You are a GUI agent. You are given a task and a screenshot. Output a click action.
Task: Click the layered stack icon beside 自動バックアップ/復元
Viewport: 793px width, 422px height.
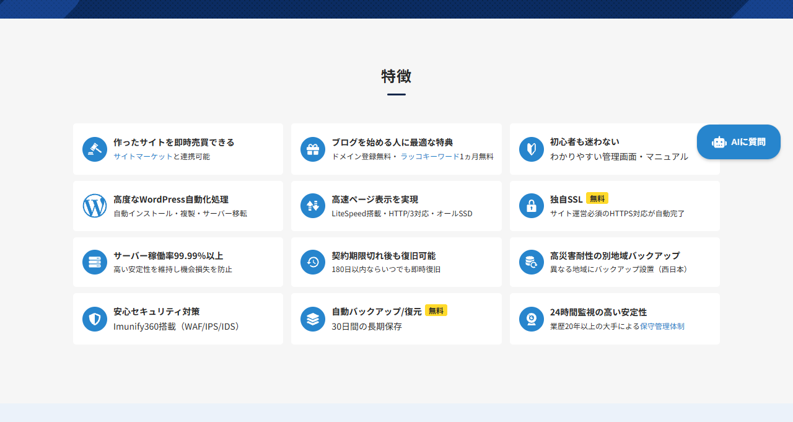[312, 319]
